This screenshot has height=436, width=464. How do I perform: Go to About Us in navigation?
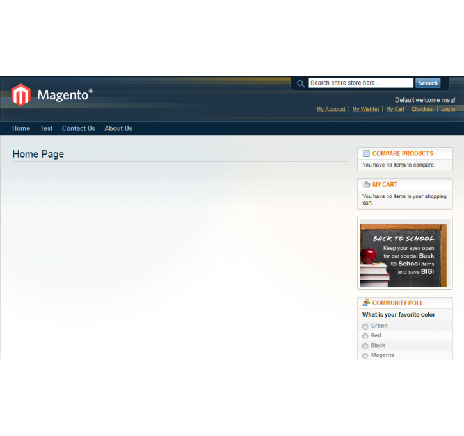pyautogui.click(x=118, y=128)
